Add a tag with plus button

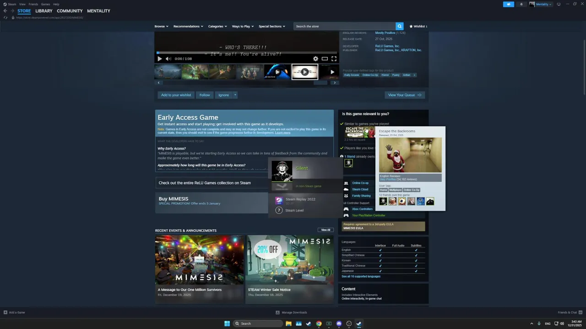[x=414, y=75]
